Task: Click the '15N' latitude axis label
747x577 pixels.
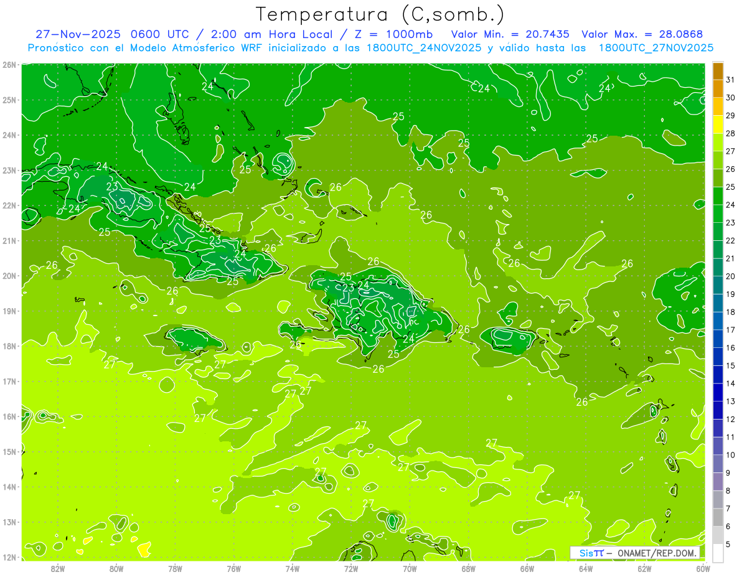Action: coord(9,452)
